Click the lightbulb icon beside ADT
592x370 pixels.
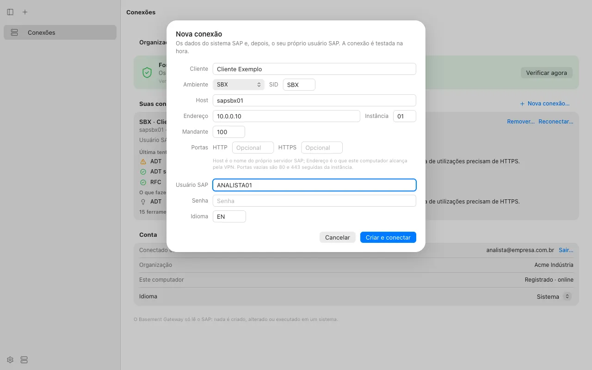click(143, 202)
